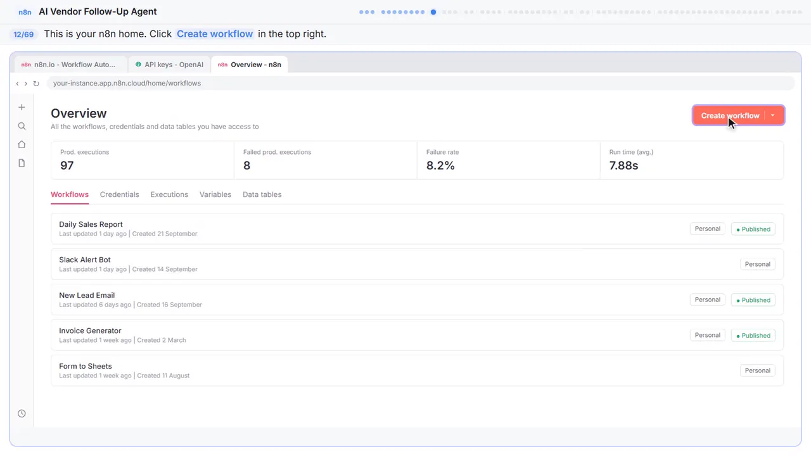This screenshot has width=811, height=456.
Task: Click the plus icon in left sidebar
Action: point(22,108)
